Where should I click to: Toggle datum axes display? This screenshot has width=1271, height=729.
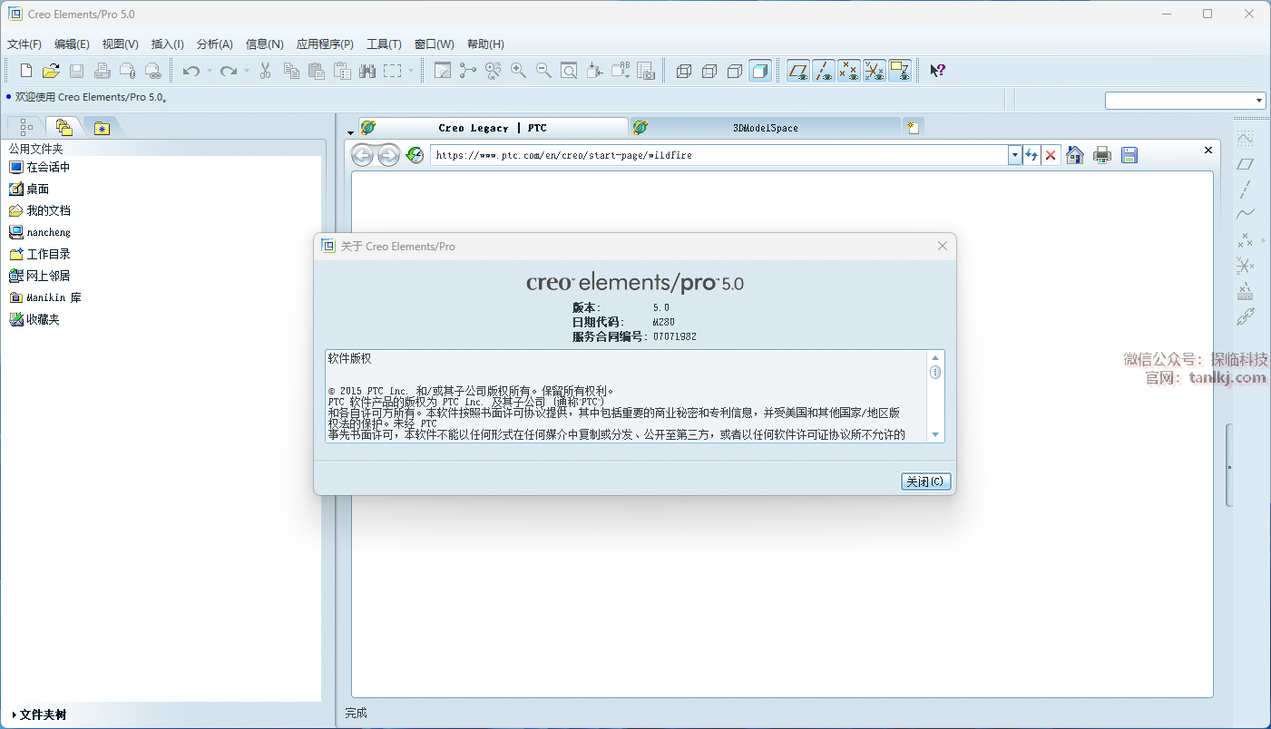824,71
